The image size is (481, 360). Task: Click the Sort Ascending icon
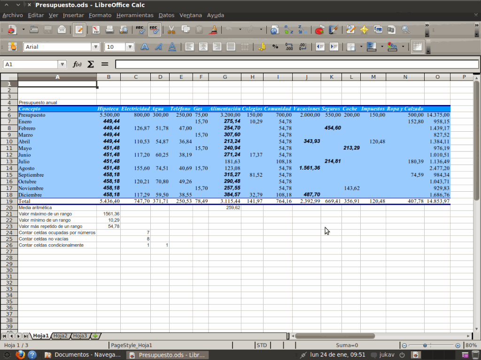click(288, 30)
